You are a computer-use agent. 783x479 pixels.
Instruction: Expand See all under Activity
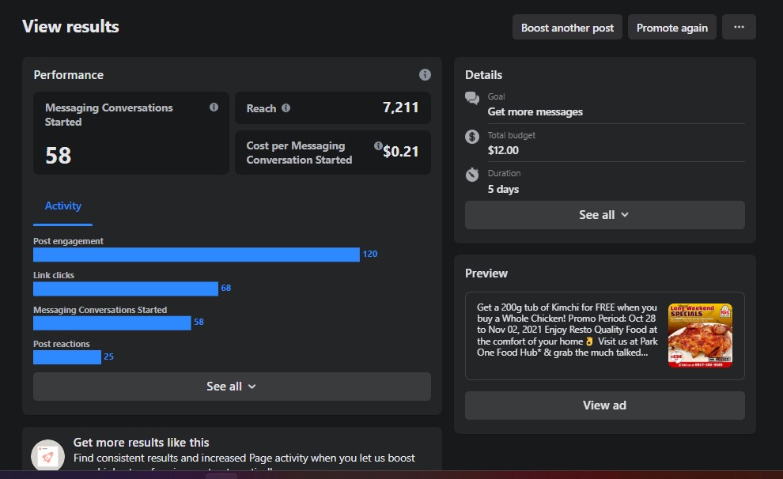pos(232,387)
